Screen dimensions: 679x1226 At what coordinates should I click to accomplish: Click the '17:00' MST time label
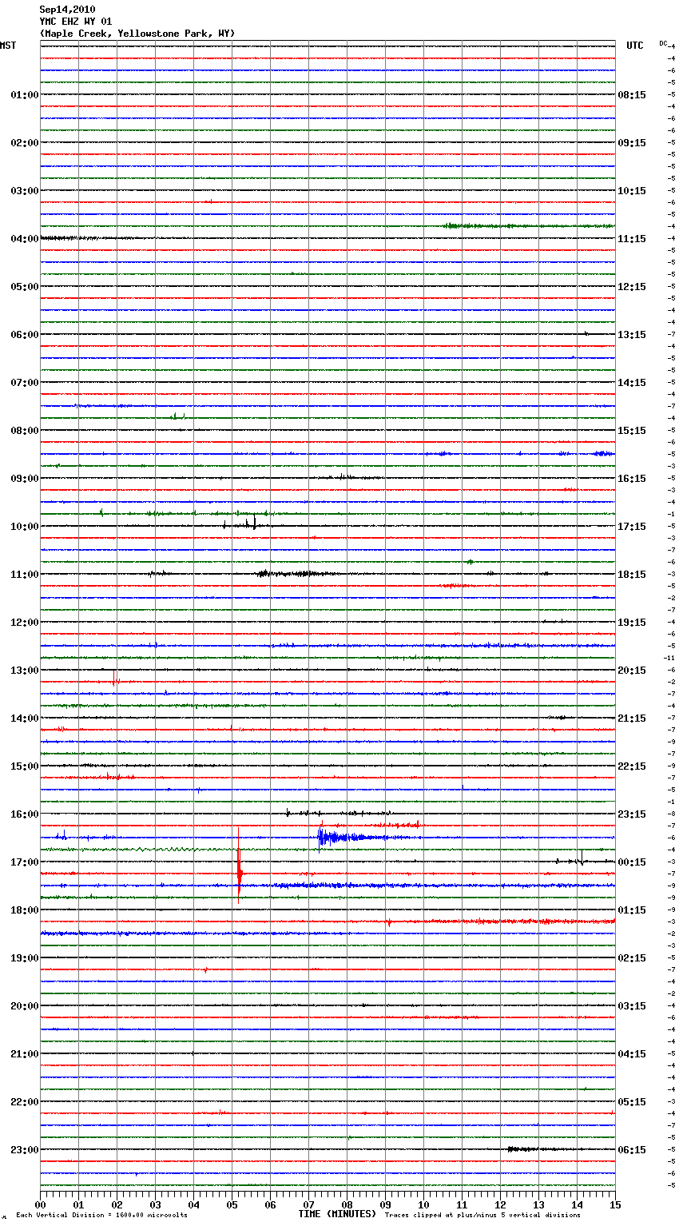[24, 862]
